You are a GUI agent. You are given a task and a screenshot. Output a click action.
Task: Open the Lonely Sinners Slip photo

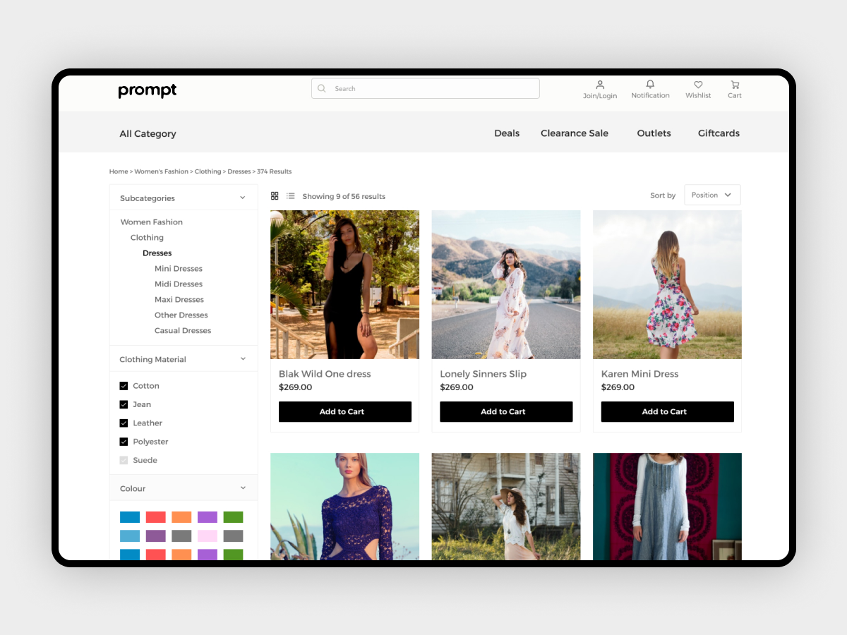pos(506,284)
